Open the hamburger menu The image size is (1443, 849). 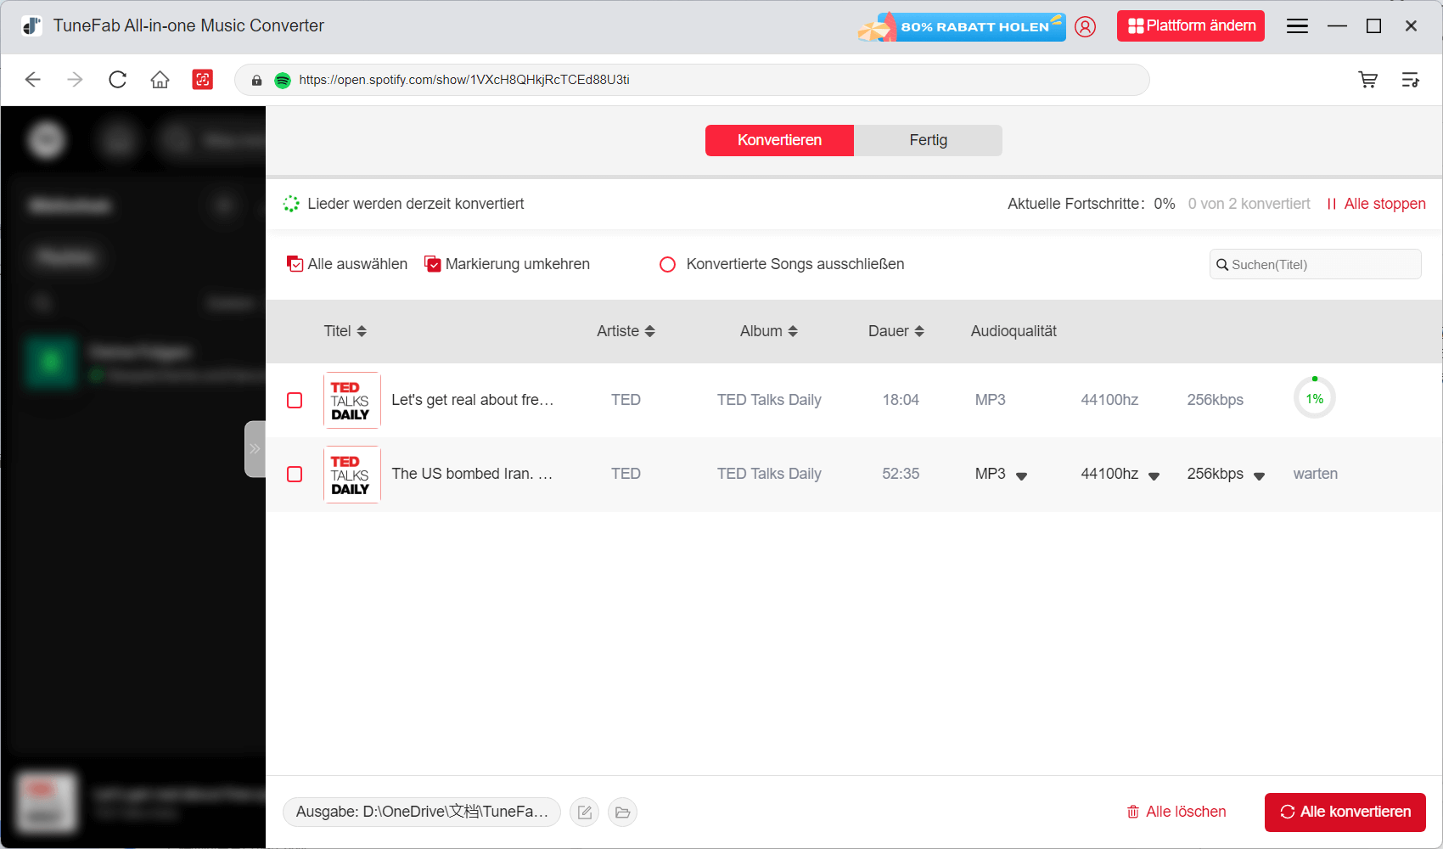(1297, 26)
